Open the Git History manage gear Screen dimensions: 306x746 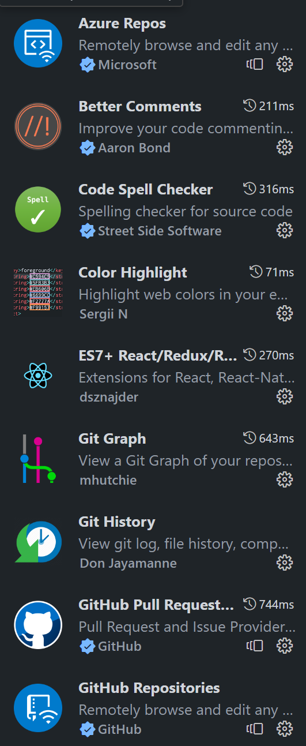coord(285,563)
